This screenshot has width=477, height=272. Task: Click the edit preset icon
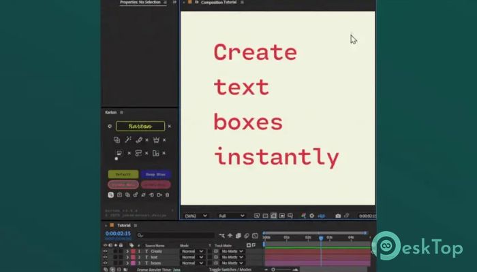[x=136, y=195]
